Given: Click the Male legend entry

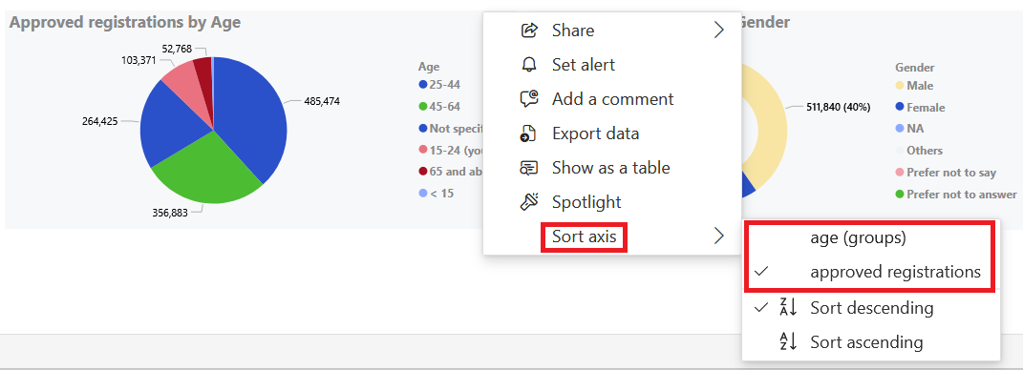Looking at the screenshot, I should click(x=914, y=85).
